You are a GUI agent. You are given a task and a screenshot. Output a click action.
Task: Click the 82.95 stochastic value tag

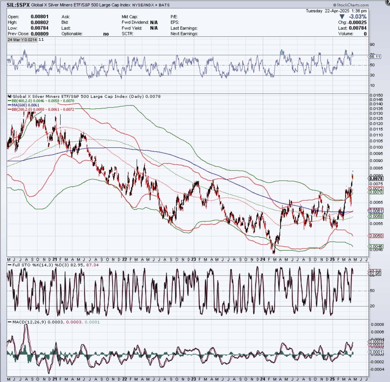pyautogui.click(x=375, y=274)
